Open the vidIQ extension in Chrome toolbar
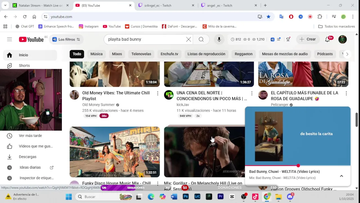The image size is (360, 203). click(301, 17)
